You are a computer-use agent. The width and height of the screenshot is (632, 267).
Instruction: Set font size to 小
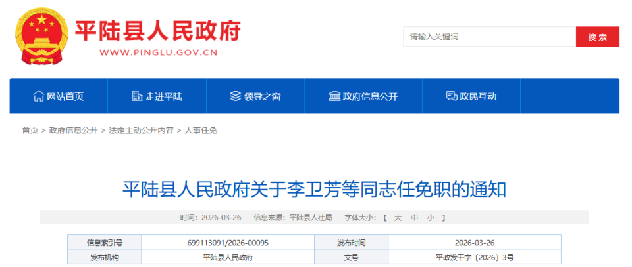tap(431, 218)
